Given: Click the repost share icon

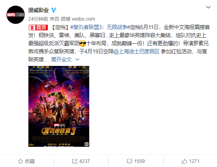Looking at the screenshot, I should (75, 161).
